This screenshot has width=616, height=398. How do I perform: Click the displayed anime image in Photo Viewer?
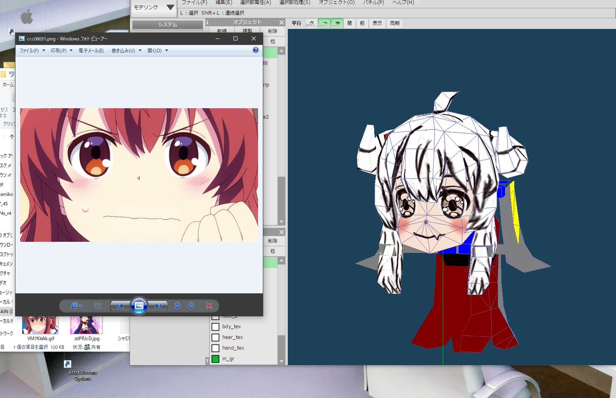click(x=139, y=175)
